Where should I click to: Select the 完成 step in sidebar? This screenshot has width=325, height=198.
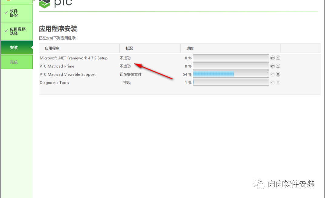17,62
